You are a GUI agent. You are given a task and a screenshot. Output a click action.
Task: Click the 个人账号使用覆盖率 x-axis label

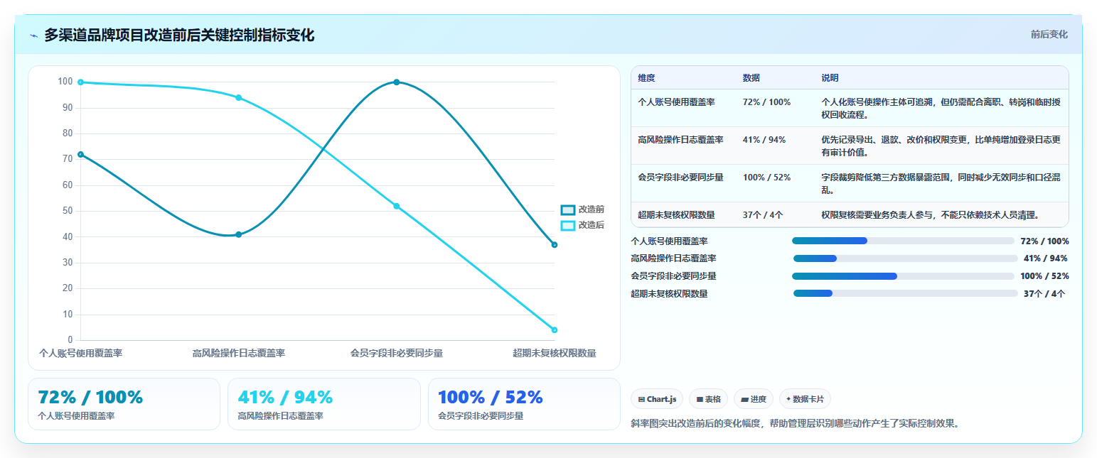80,353
